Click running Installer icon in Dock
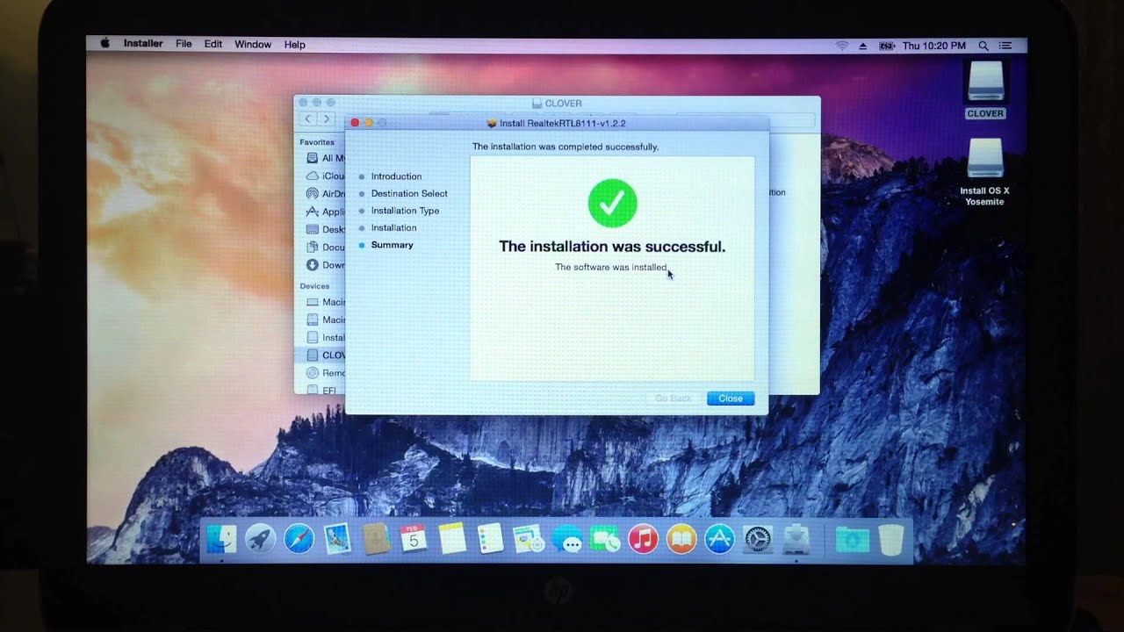The image size is (1124, 632). (796, 539)
